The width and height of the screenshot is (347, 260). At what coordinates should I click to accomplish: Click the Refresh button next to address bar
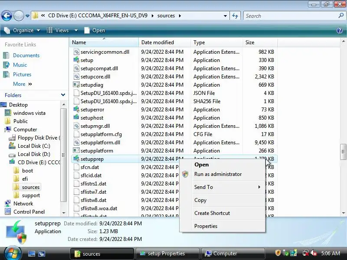(235, 16)
